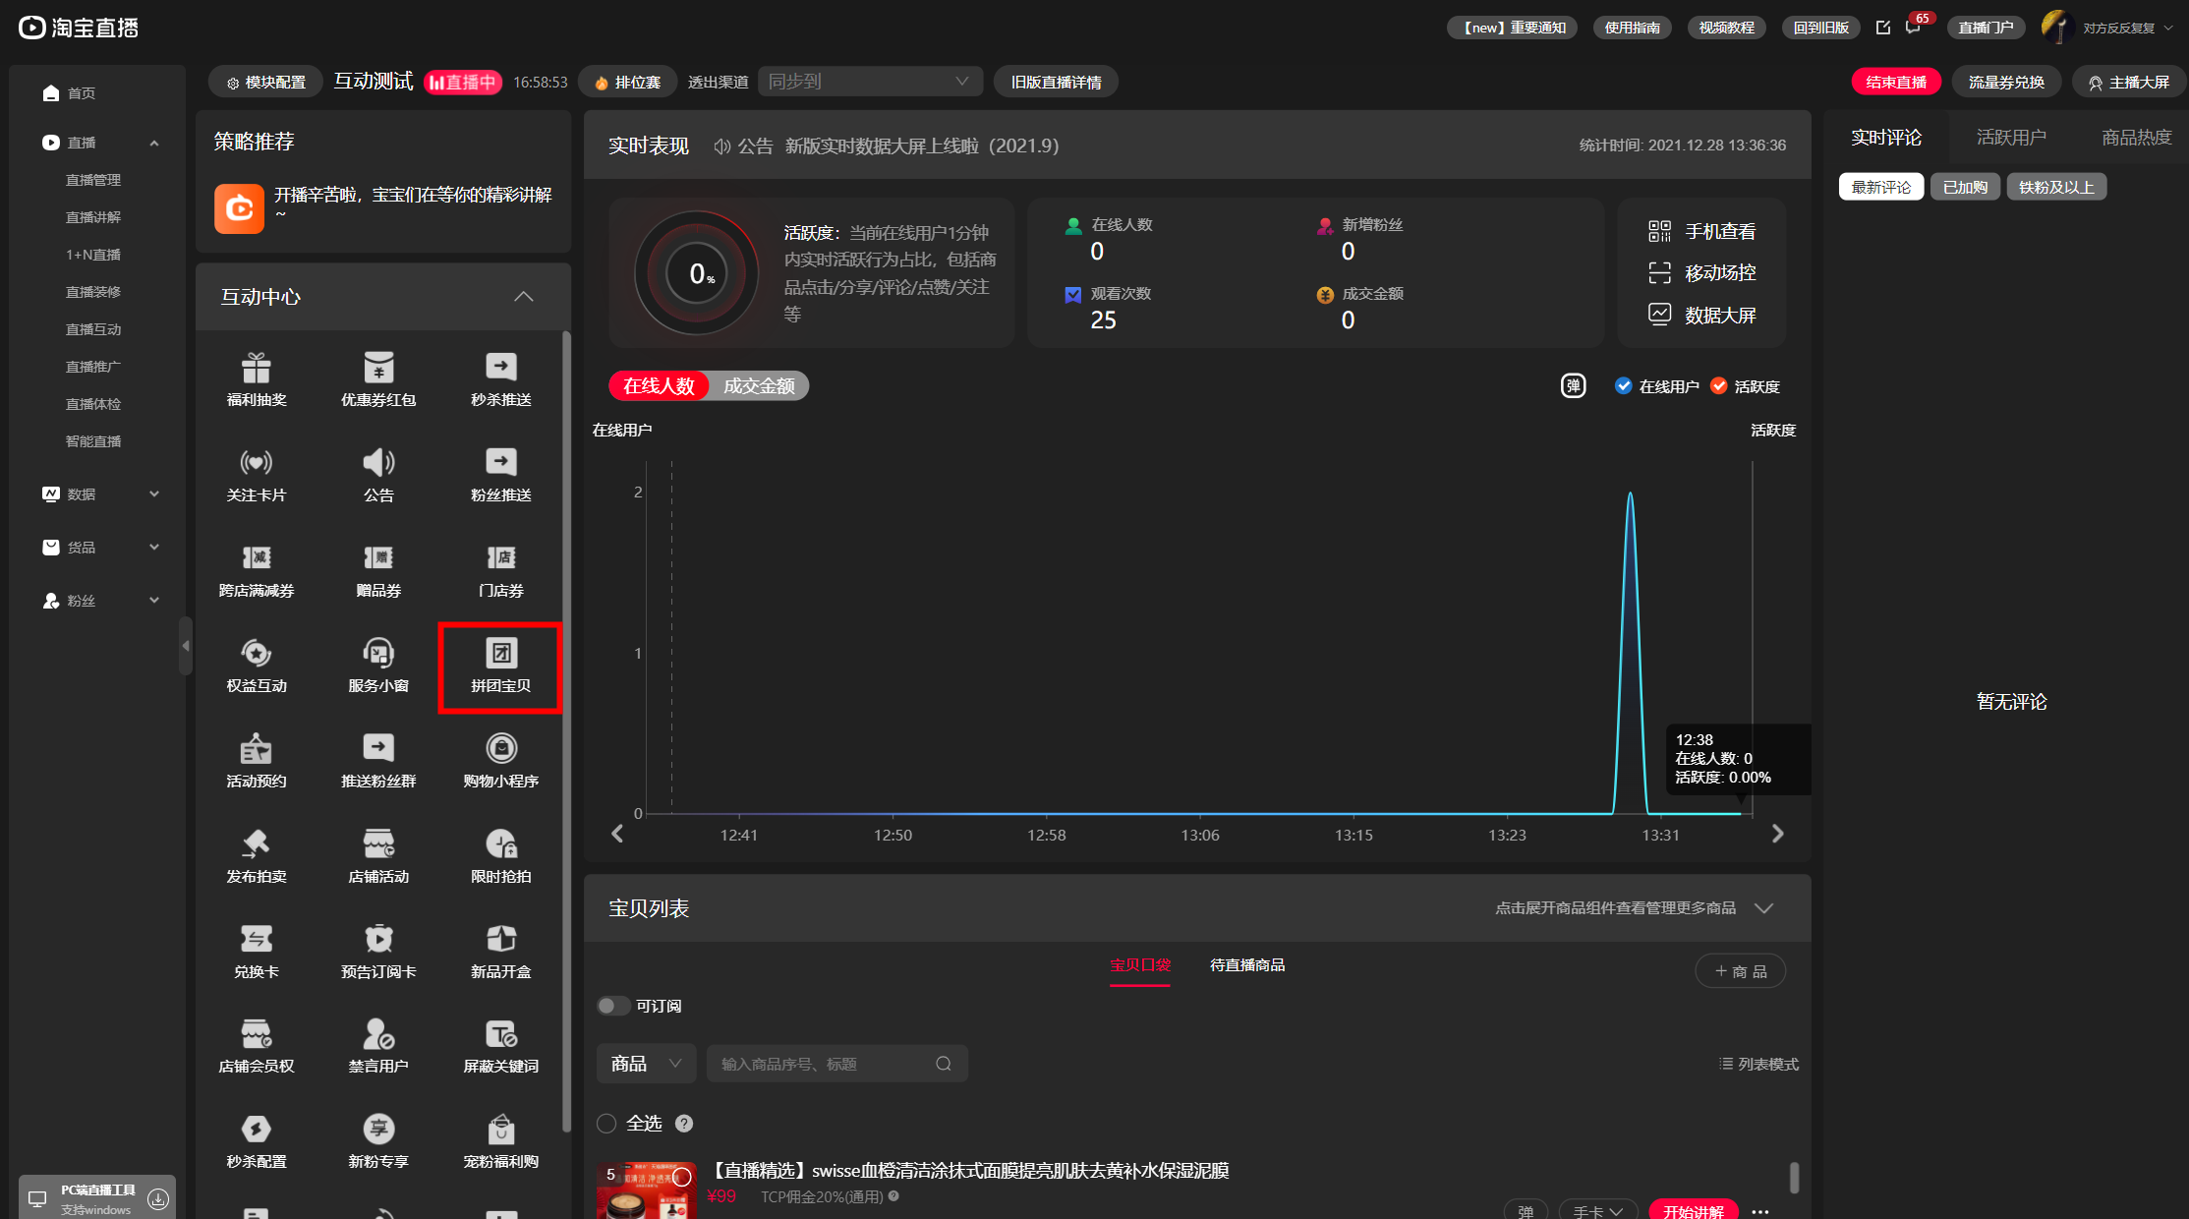
Task: Open the 禁言用户 mute user icon
Action: (x=378, y=1034)
